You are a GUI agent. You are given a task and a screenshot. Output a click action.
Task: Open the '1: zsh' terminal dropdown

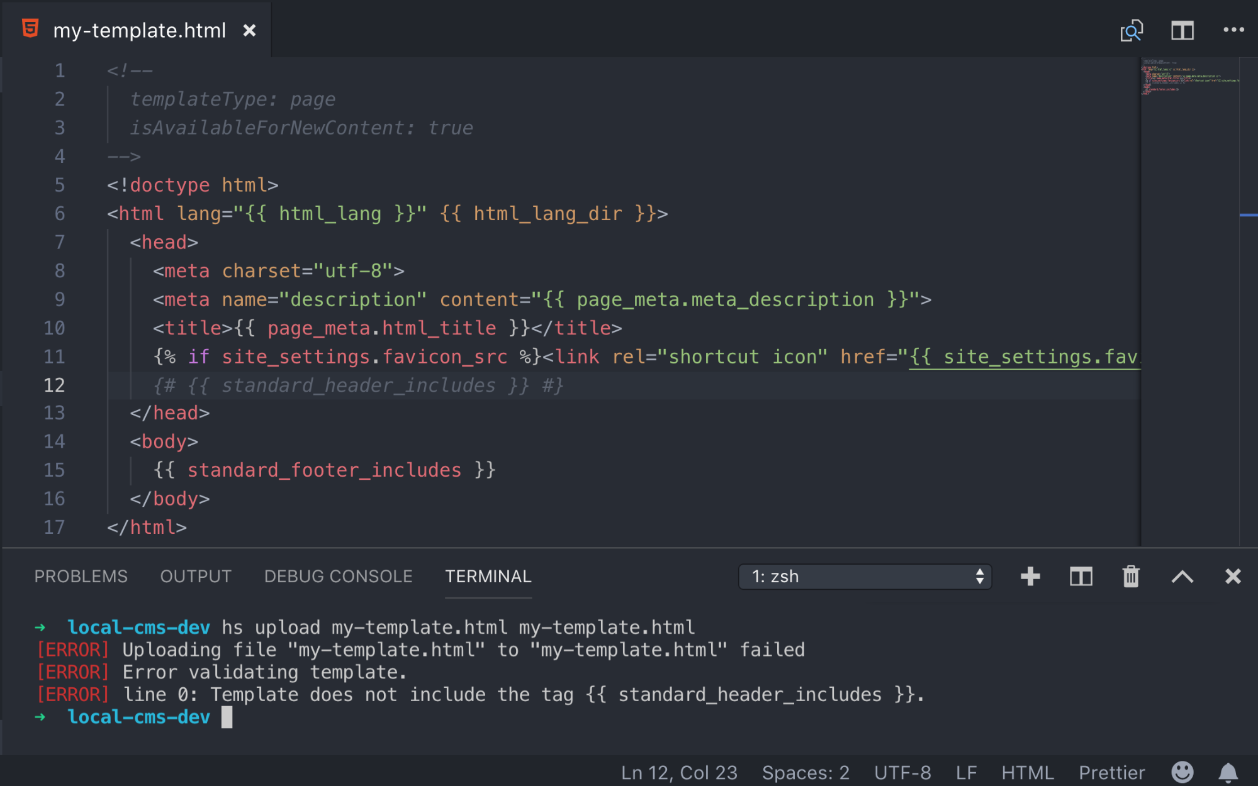[x=865, y=576]
